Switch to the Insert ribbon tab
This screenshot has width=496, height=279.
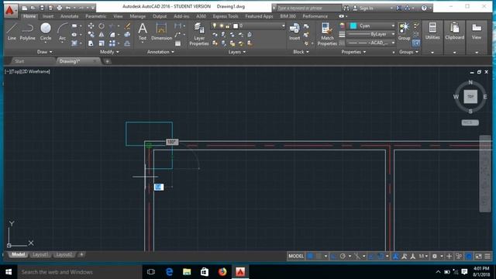coord(48,16)
